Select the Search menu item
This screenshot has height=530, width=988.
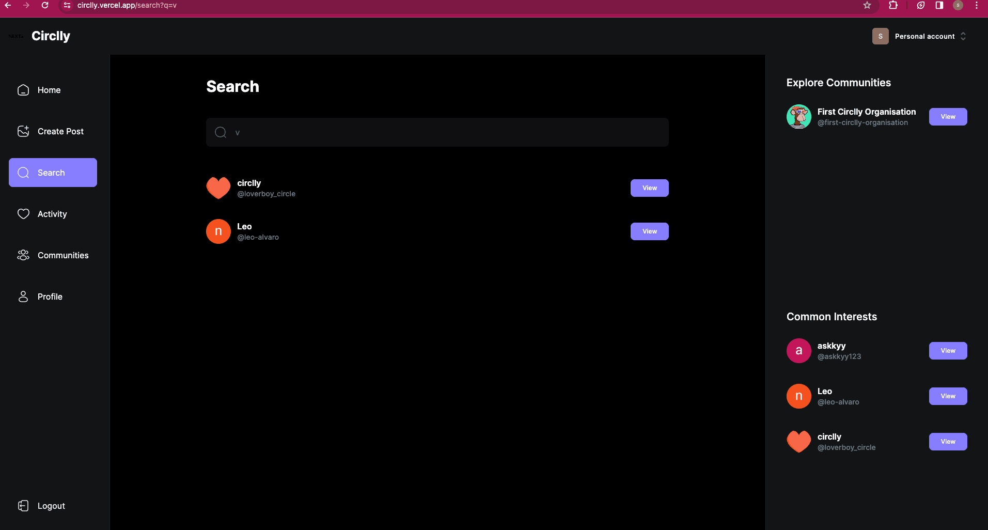[53, 173]
